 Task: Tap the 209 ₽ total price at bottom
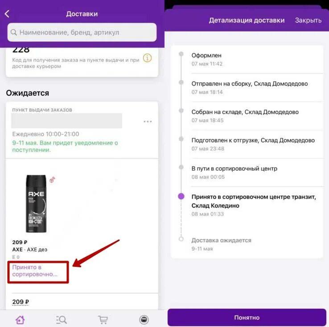pyautogui.click(x=21, y=302)
